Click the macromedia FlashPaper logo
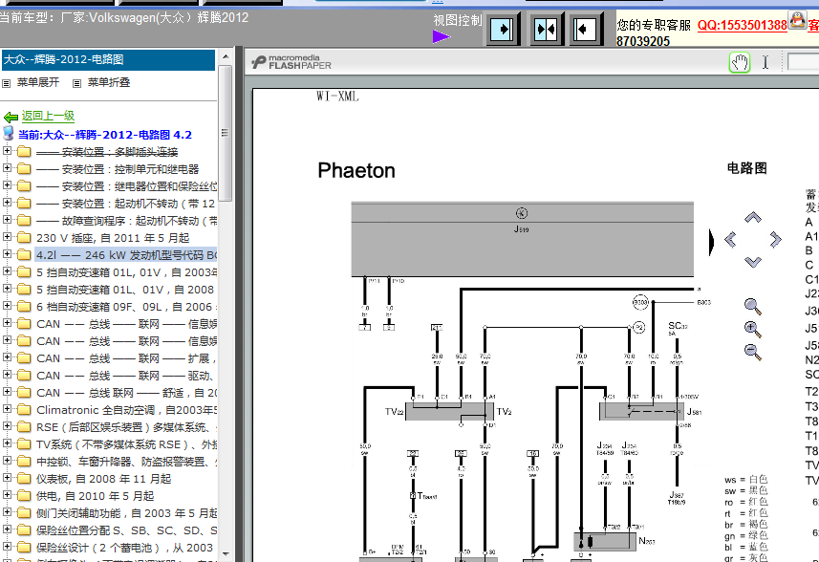This screenshot has height=562, width=819. [x=291, y=62]
